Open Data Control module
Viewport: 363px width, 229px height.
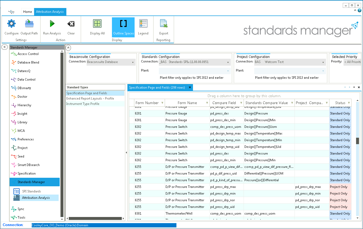(x=26, y=80)
